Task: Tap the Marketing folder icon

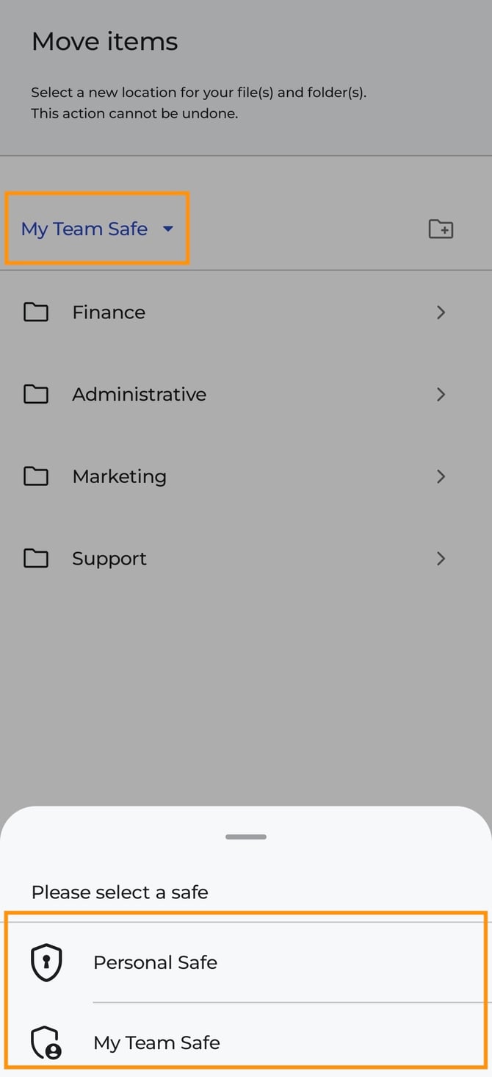Action: point(35,476)
